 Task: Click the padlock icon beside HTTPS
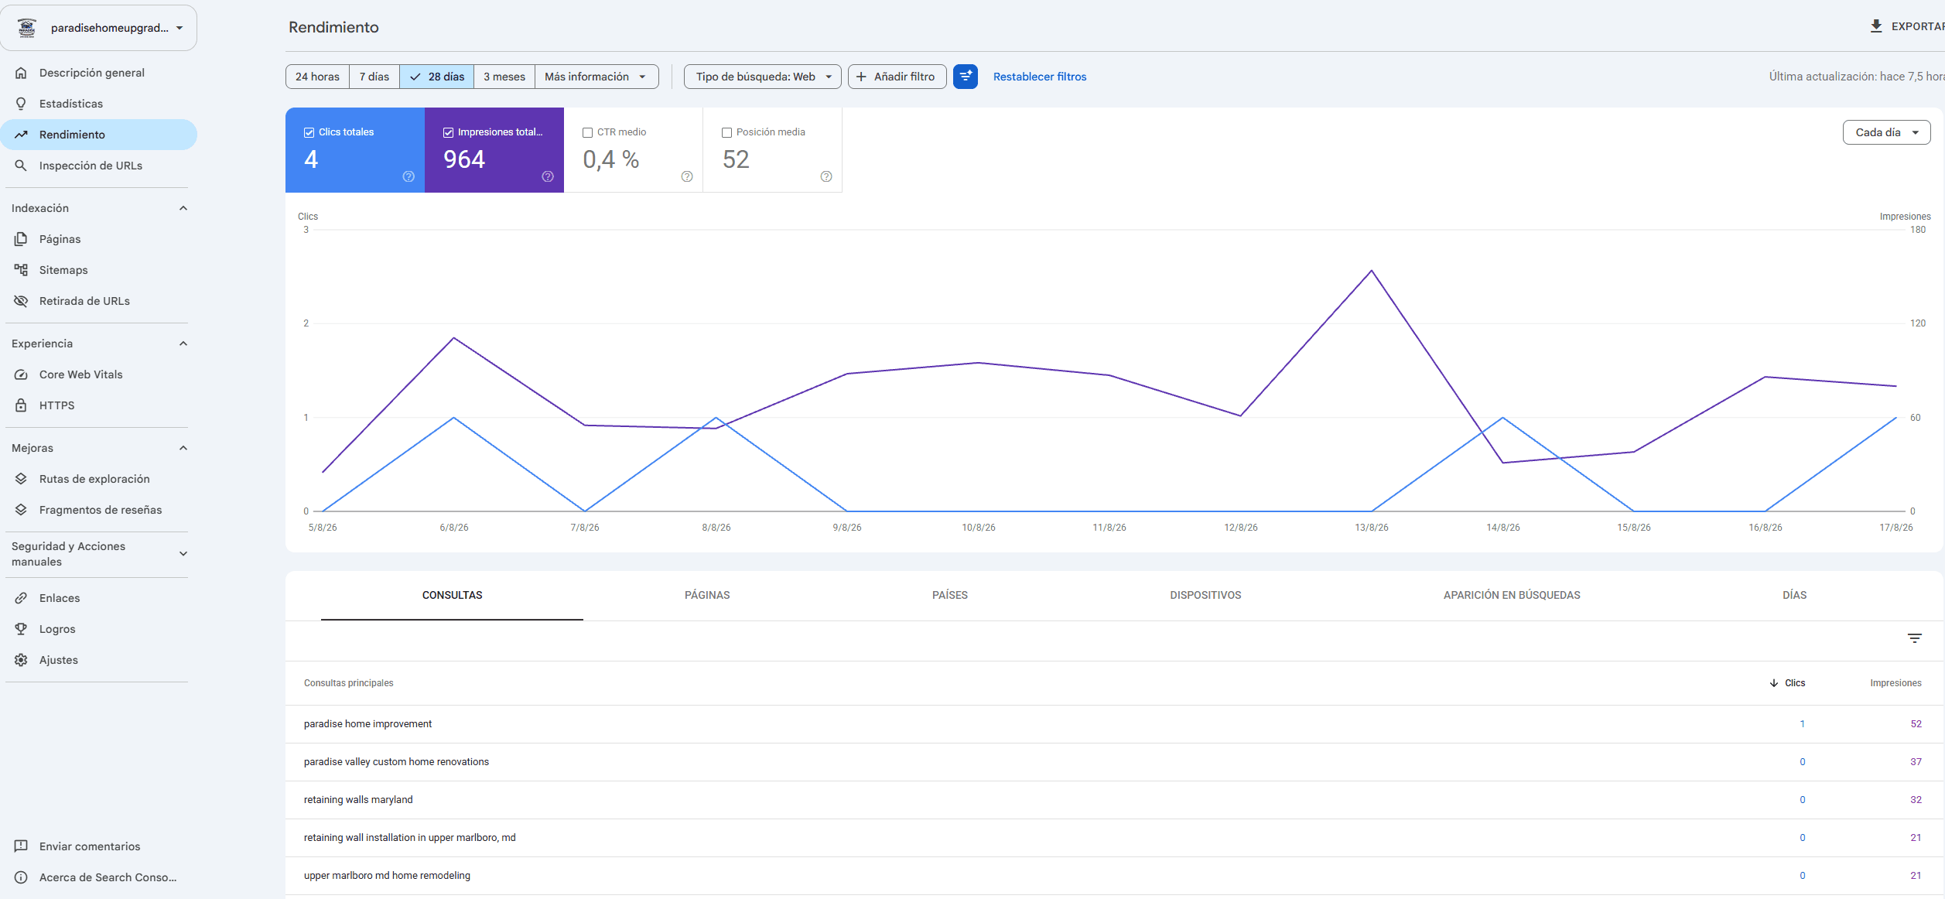(21, 405)
